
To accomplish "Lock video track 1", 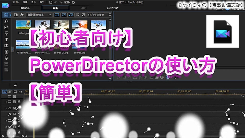I will pyautogui.click(x=19, y=102).
